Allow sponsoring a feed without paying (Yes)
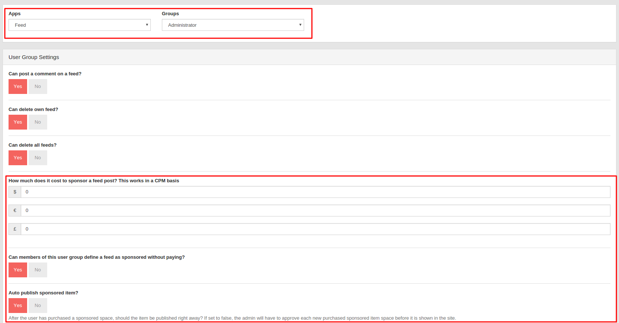619x323 pixels. pos(18,270)
